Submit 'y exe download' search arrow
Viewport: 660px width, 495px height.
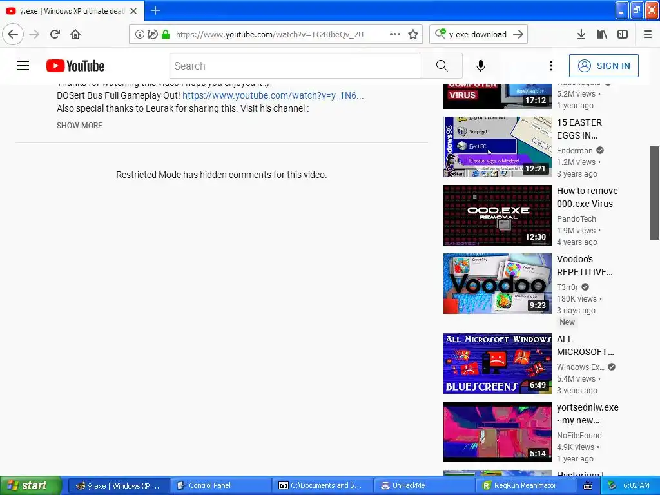coord(518,34)
